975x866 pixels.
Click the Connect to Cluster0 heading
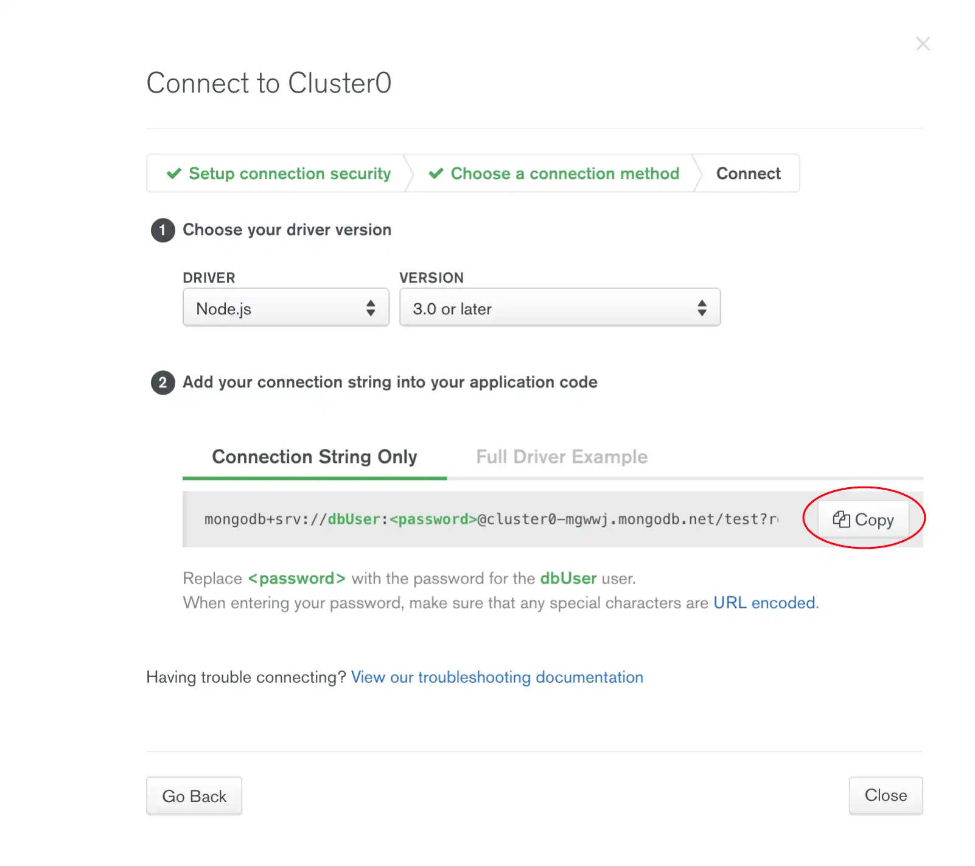tap(269, 83)
